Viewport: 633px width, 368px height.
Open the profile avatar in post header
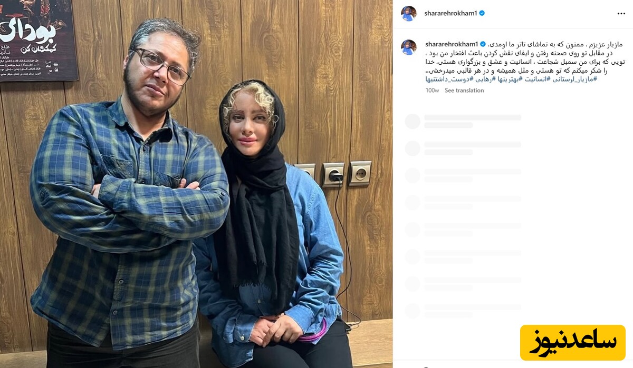coord(409,14)
